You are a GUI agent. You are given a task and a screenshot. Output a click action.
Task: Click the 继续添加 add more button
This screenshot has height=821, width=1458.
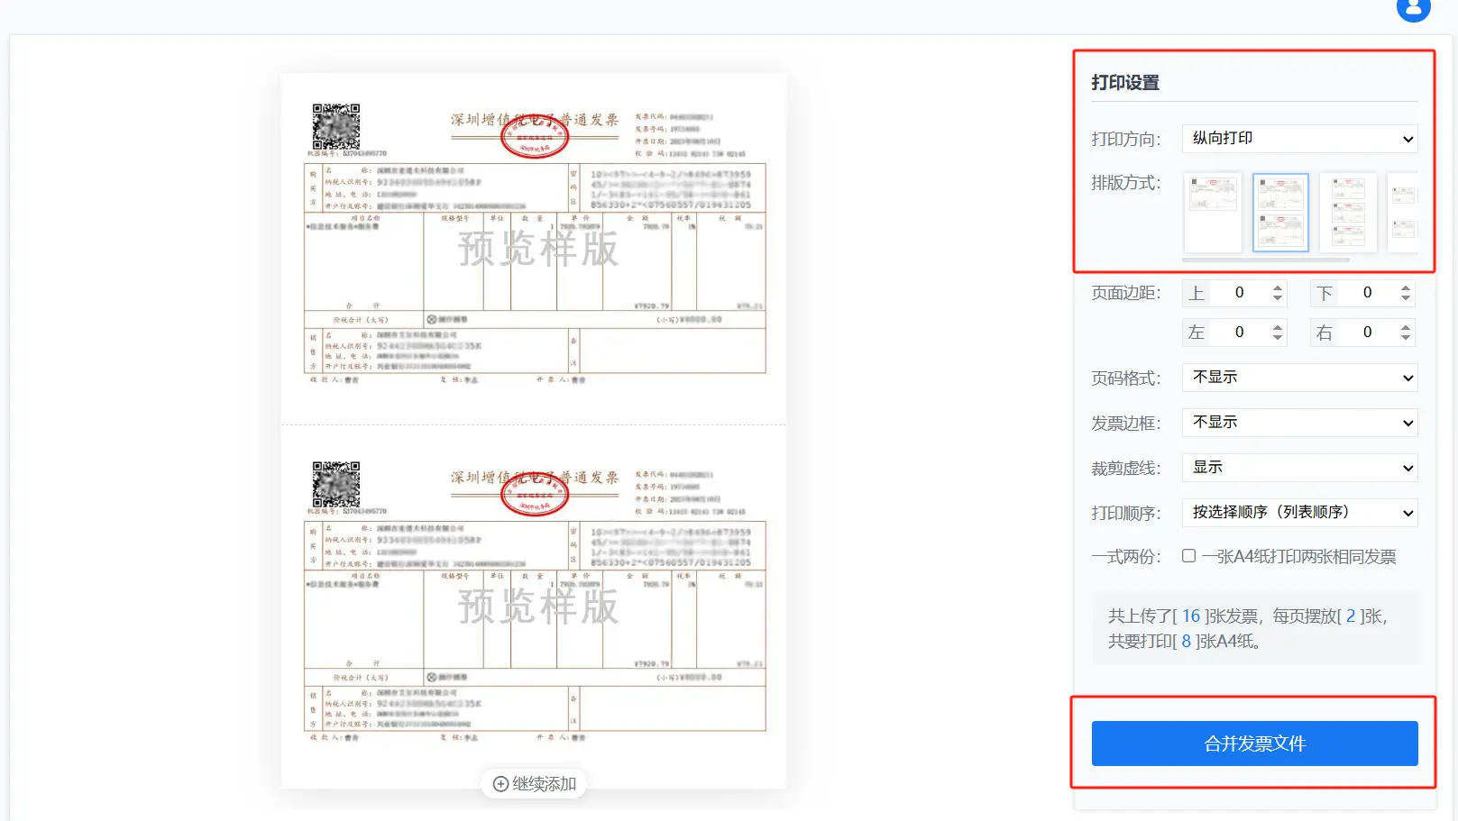click(x=535, y=784)
